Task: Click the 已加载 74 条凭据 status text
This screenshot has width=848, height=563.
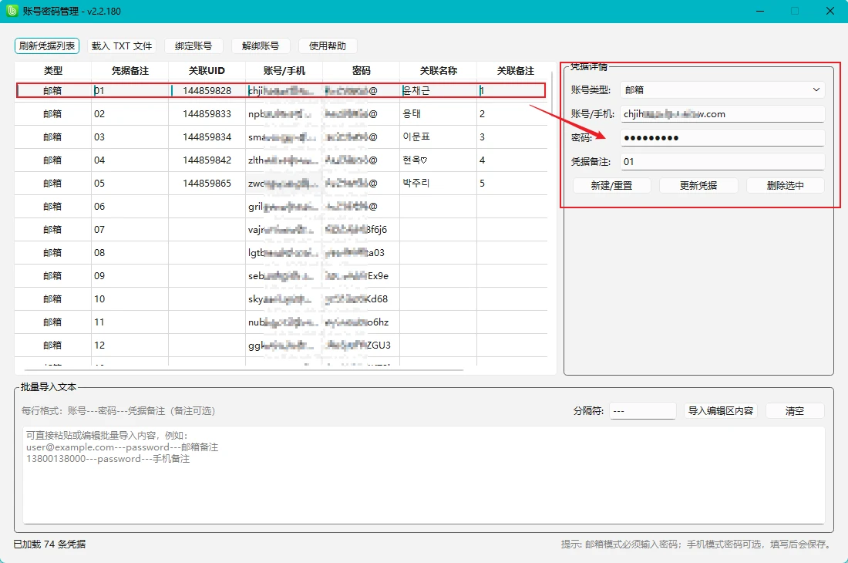Action: coord(49,544)
